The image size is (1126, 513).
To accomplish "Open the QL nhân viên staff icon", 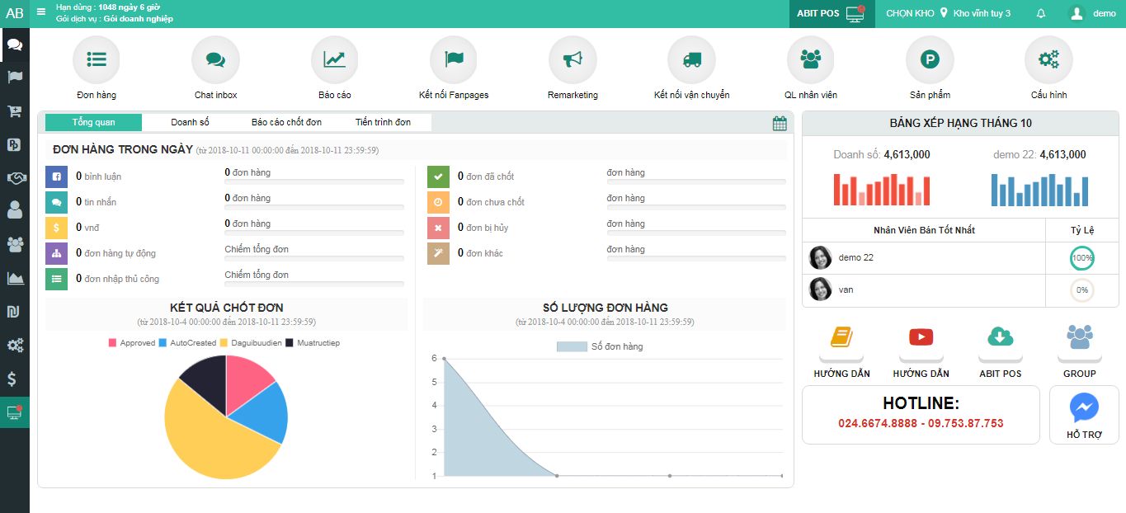I will click(x=810, y=59).
